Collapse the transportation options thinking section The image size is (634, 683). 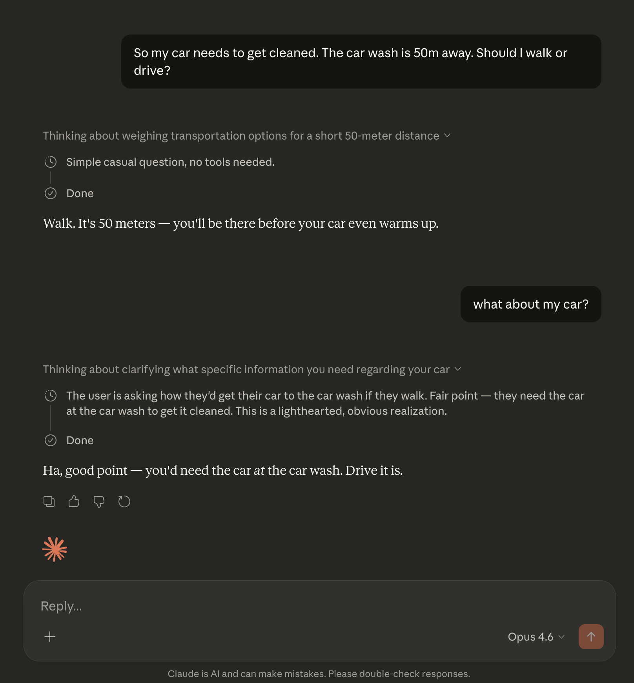448,136
